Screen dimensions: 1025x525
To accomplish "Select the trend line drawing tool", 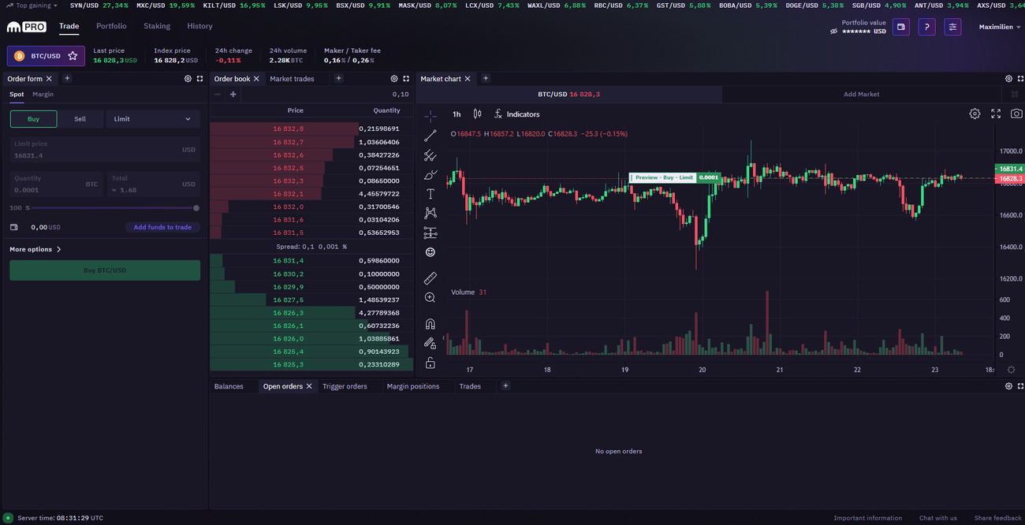I will coord(430,136).
